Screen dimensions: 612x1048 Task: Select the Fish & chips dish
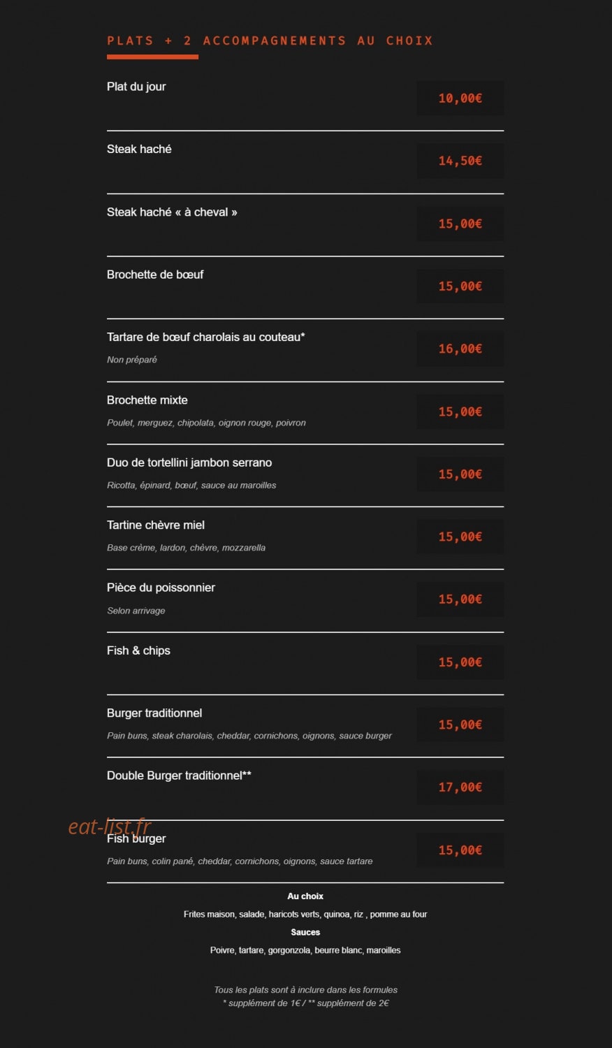[x=138, y=650]
